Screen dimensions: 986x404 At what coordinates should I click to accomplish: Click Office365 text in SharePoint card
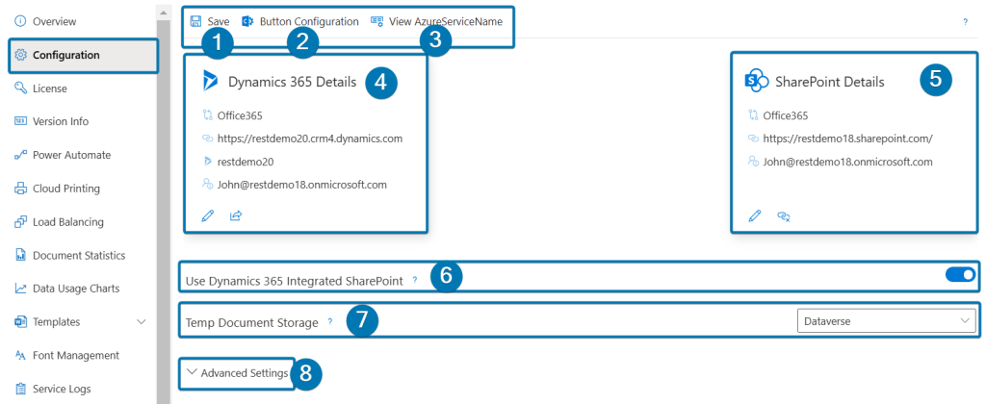(x=786, y=115)
